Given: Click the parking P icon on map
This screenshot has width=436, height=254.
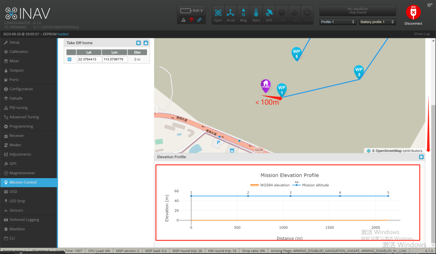Looking at the screenshot, I should click(218, 142).
